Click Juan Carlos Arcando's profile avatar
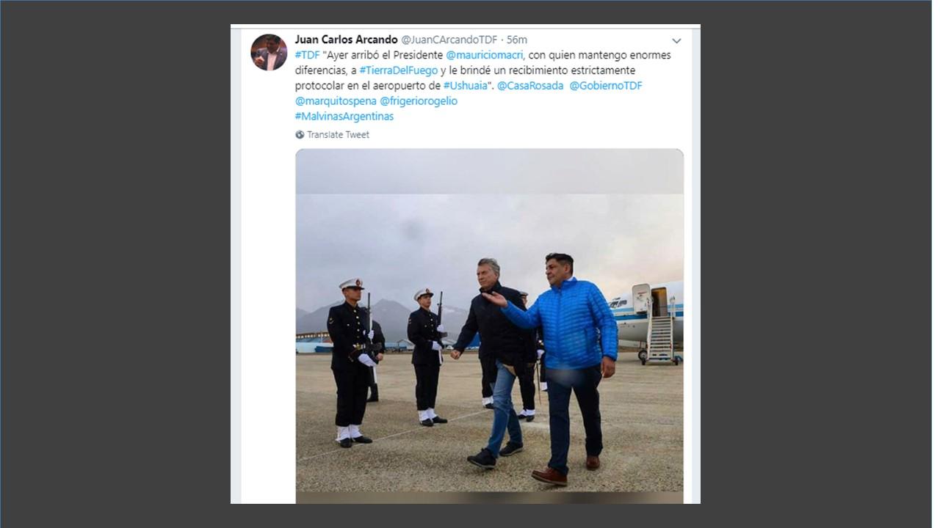940x528 pixels. coord(269,52)
